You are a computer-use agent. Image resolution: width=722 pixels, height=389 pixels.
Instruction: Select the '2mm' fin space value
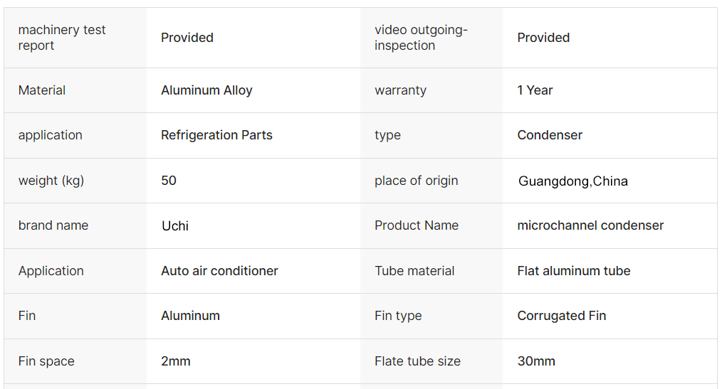click(x=176, y=361)
